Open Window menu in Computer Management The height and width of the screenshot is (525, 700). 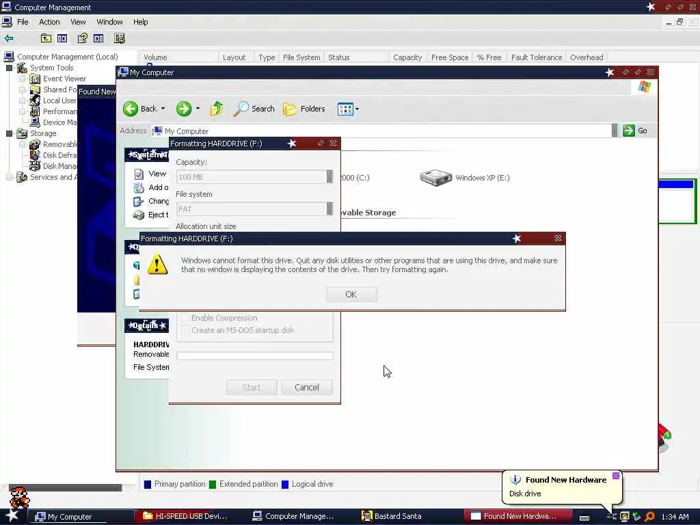point(109,22)
